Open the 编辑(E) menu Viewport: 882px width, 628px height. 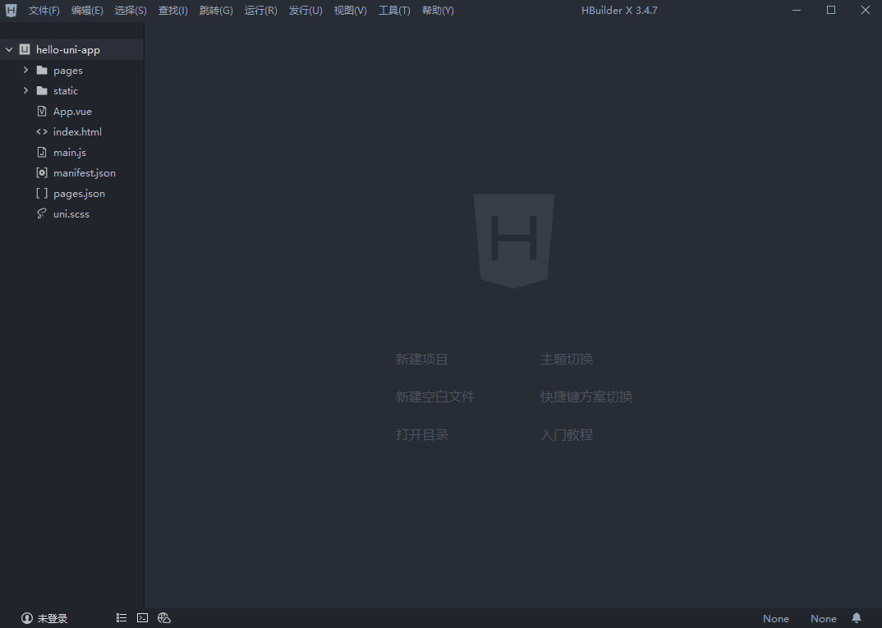tap(87, 11)
